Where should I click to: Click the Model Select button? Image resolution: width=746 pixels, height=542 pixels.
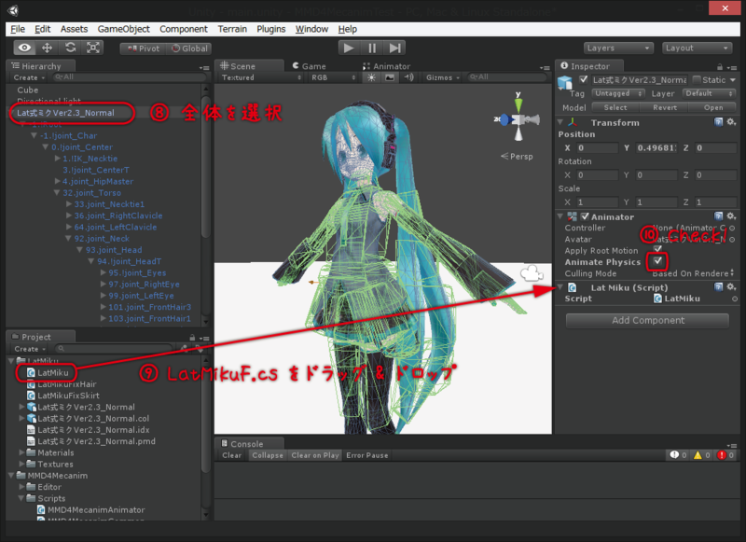[x=615, y=107]
